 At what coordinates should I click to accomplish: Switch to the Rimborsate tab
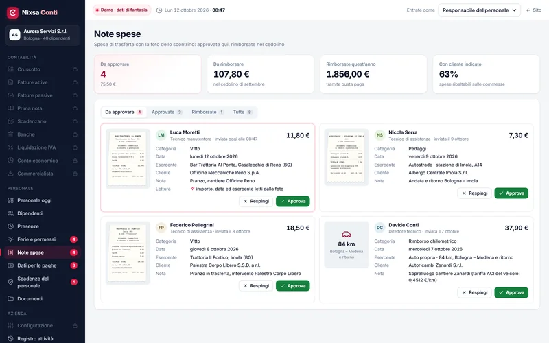click(208, 112)
